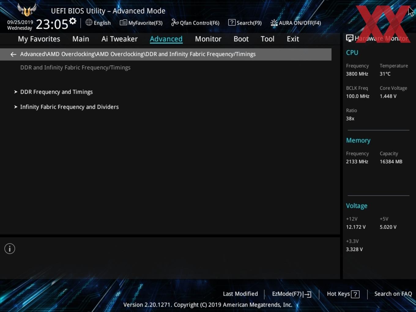
Task: Click the Hot Keys question mark icon
Action: tap(355, 294)
